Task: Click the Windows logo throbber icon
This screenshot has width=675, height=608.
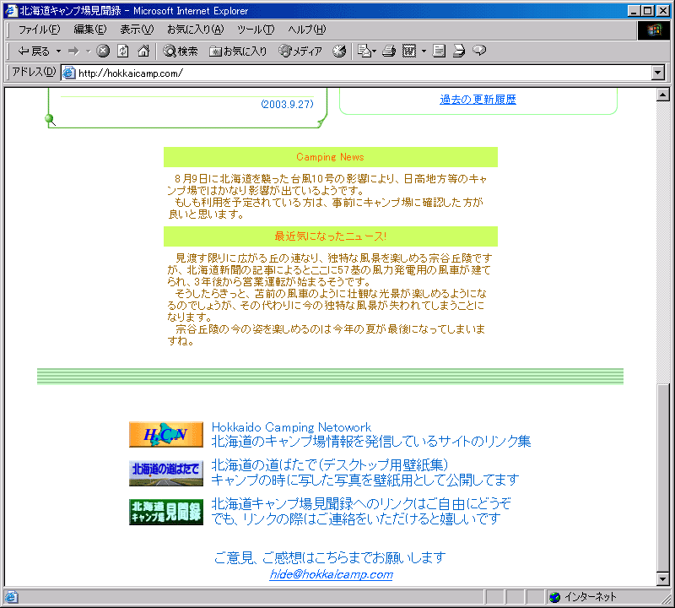Action: 653,30
